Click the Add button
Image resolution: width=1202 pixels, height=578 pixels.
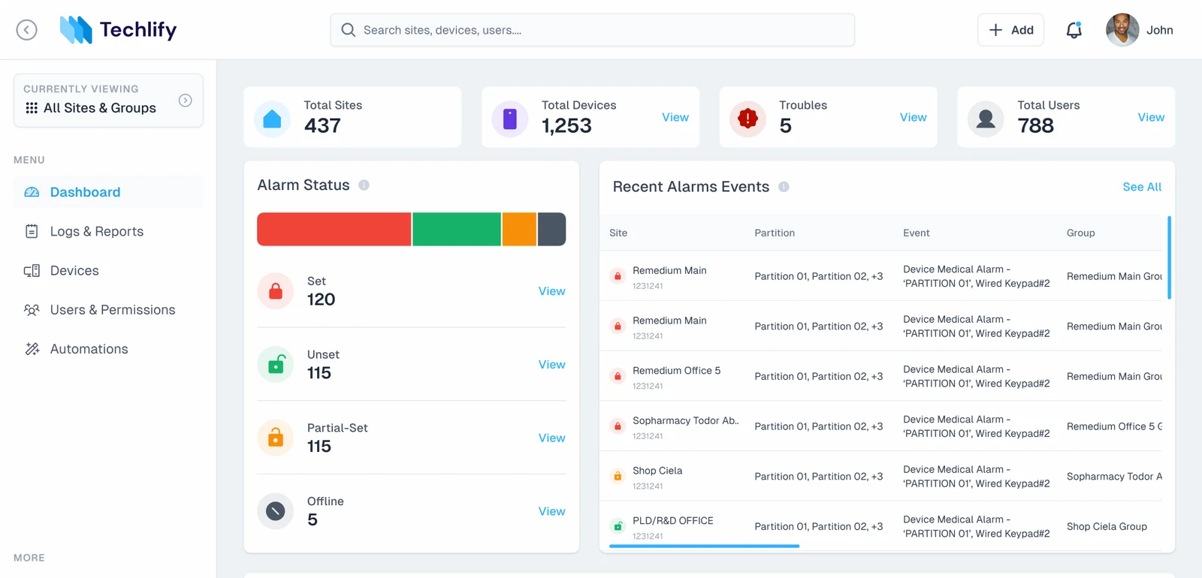pyautogui.click(x=1010, y=30)
